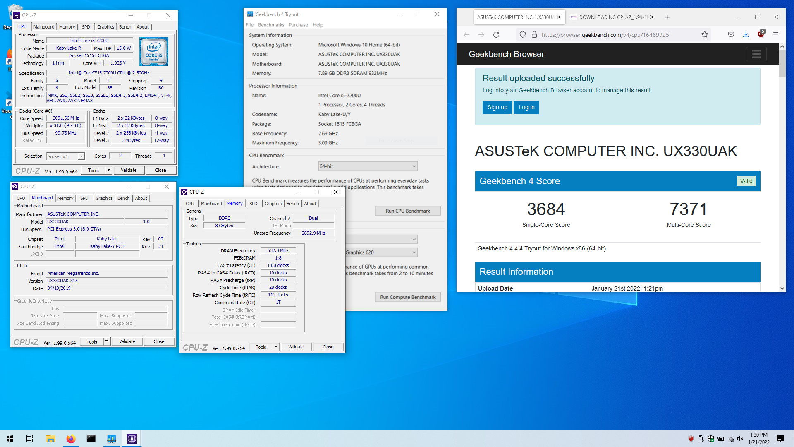Click Tools button in top CPU-Z window
Image resolution: width=794 pixels, height=447 pixels.
(x=93, y=170)
